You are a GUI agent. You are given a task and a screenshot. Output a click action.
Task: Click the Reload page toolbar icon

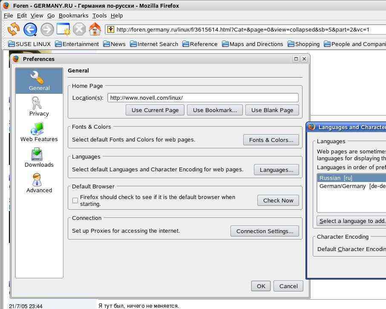[14, 29]
